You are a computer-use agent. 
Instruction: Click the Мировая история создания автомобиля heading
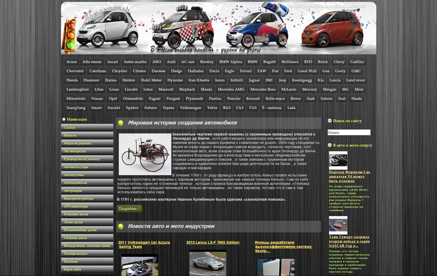(x=183, y=123)
